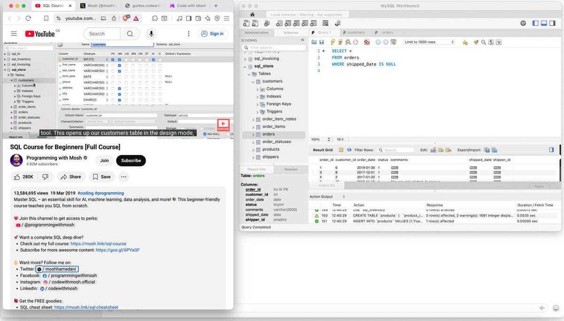Edit the current row in the result grid
This screenshot has width=564, height=321.
pos(433,150)
